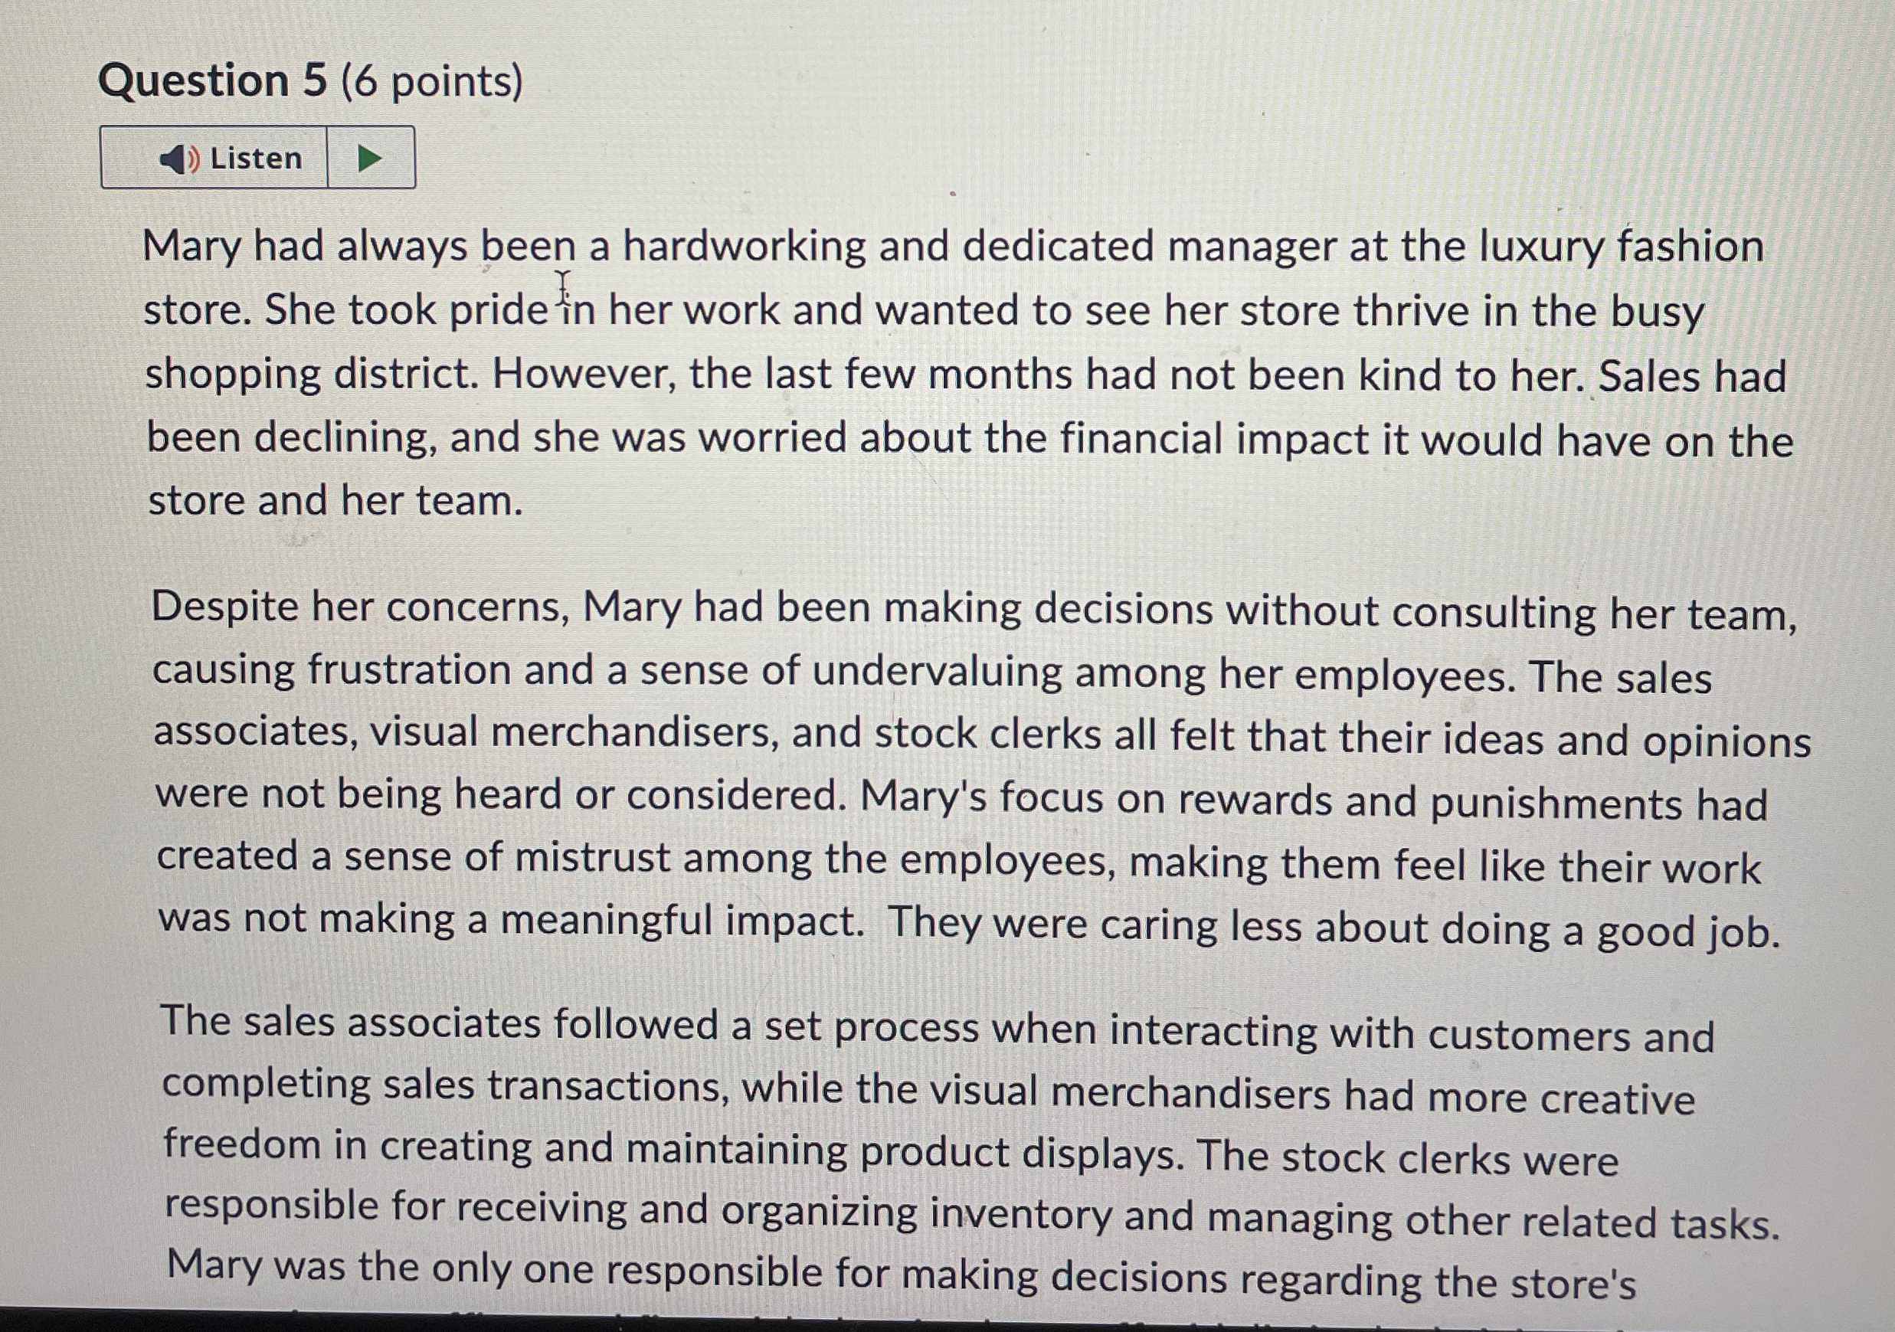This screenshot has height=1332, width=1895.
Task: Click the phrase luxury fashion in first paragraph
Action: (x=1620, y=247)
